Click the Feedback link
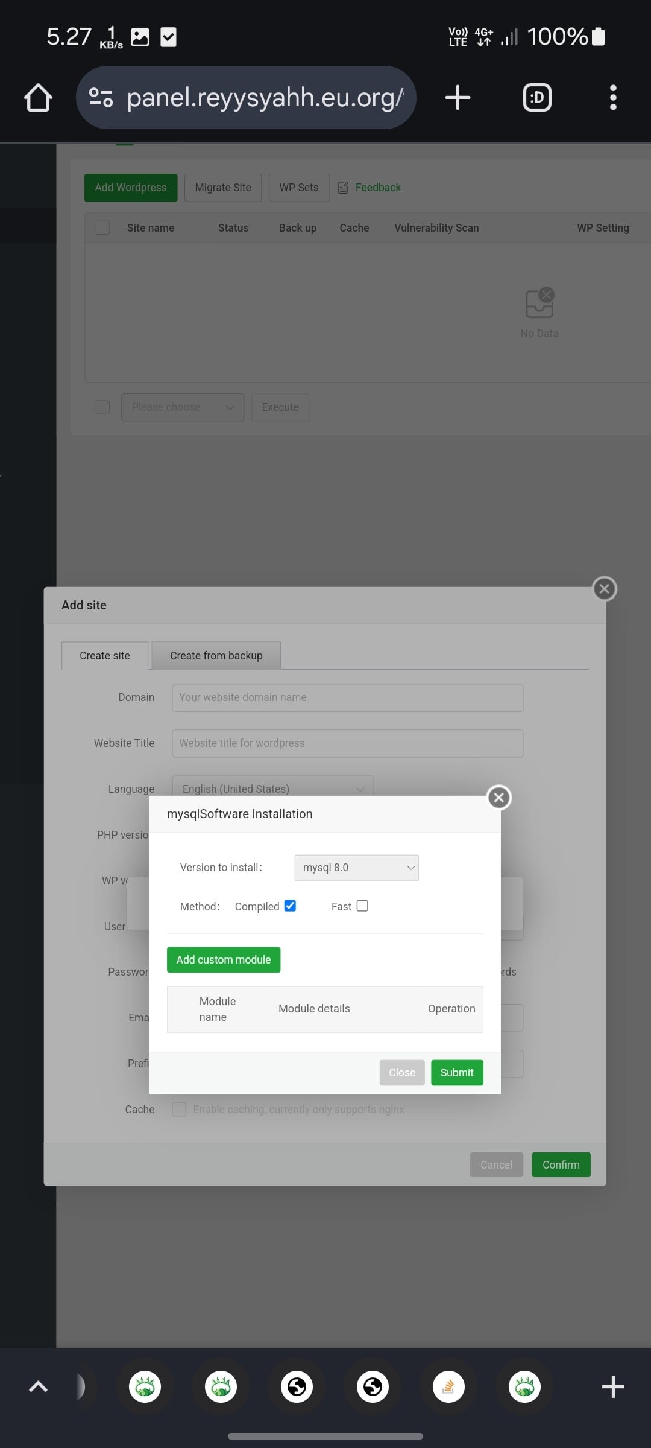 pyautogui.click(x=377, y=188)
